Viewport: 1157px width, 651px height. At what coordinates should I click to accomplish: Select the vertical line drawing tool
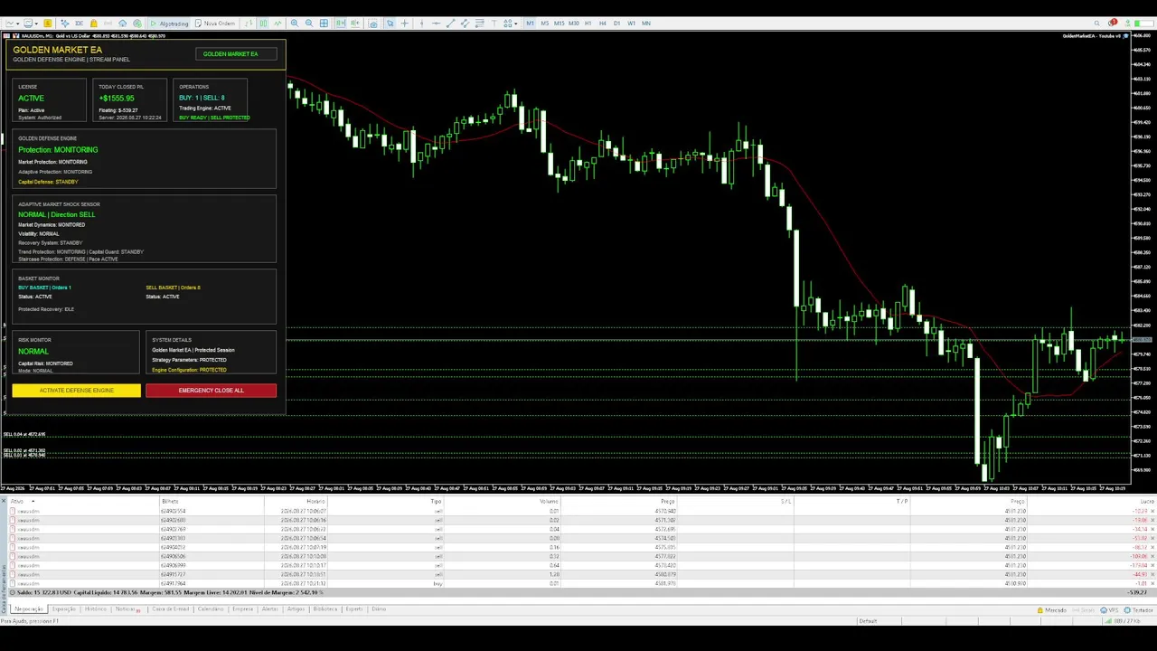(421, 24)
